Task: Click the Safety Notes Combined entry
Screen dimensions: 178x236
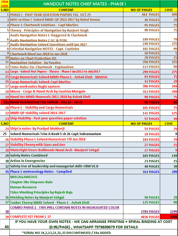Action: tap(29, 155)
